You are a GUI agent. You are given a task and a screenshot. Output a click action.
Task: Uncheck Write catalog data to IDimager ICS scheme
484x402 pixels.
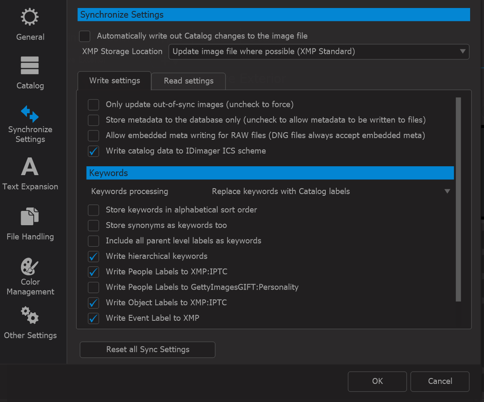point(93,151)
